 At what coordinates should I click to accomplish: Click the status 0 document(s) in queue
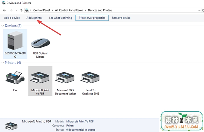[x=81, y=130]
